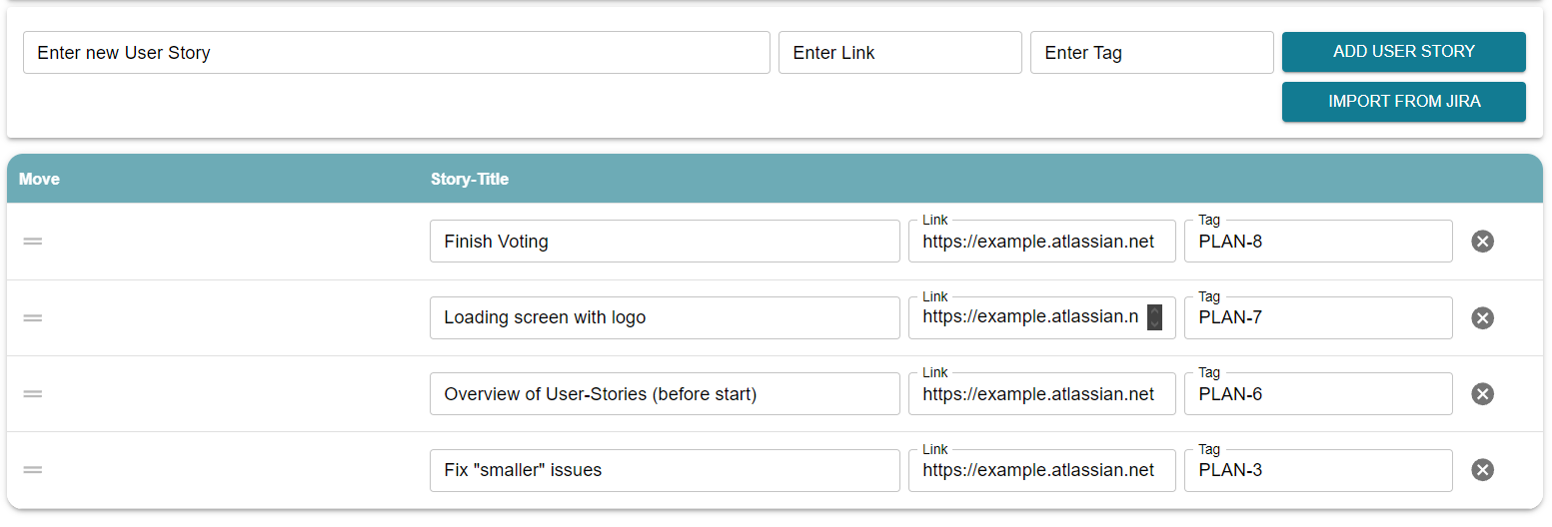Edit the PLAN-8 tag field
This screenshot has width=1552, height=527.
(1318, 242)
